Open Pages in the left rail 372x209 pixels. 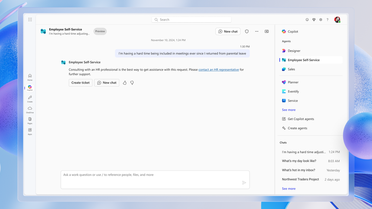(30, 120)
